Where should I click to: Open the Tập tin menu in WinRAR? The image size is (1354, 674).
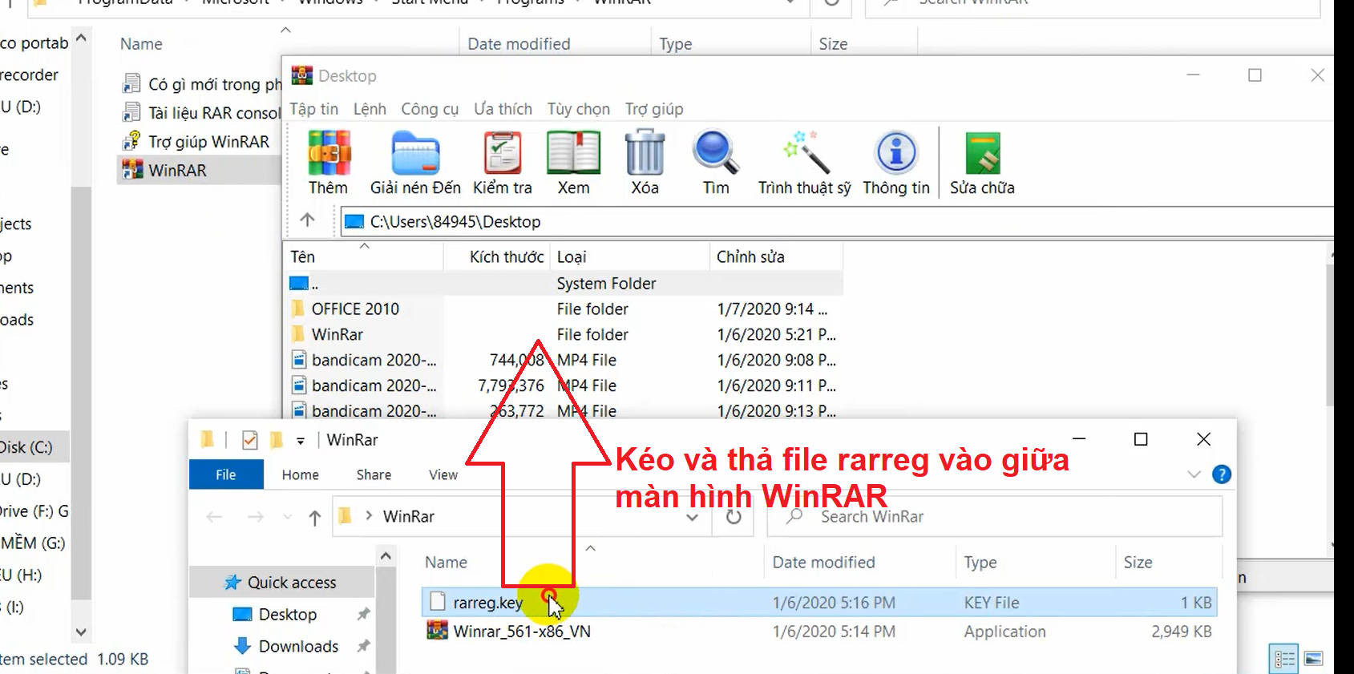click(314, 109)
